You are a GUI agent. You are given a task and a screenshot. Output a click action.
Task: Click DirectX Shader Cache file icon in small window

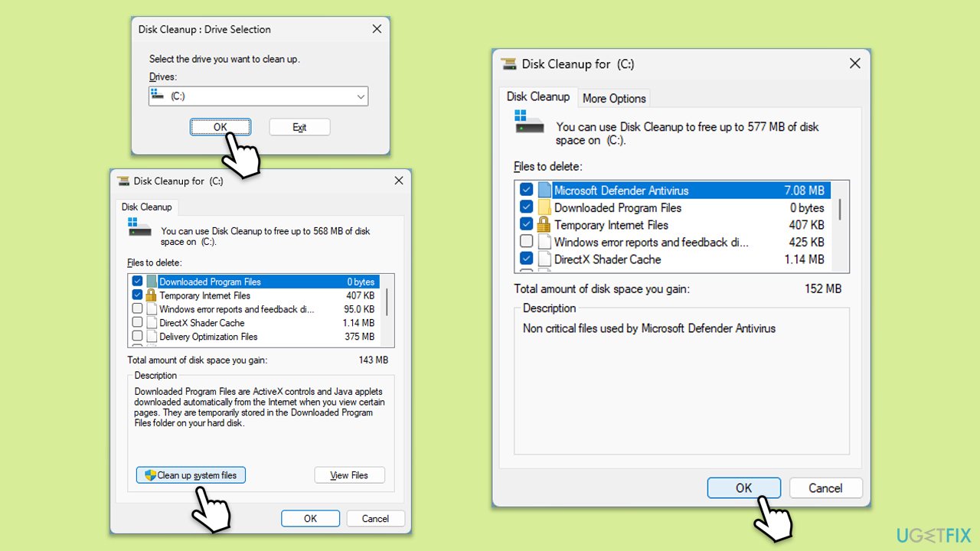click(x=152, y=323)
